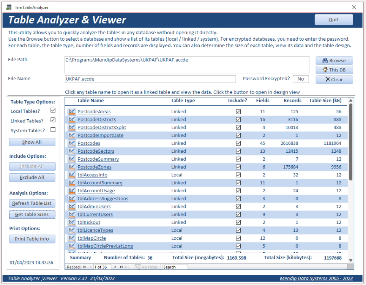Screen dimensions: 366x285
Task: Click the scrollbar down arrow
Action: [x=350, y=260]
